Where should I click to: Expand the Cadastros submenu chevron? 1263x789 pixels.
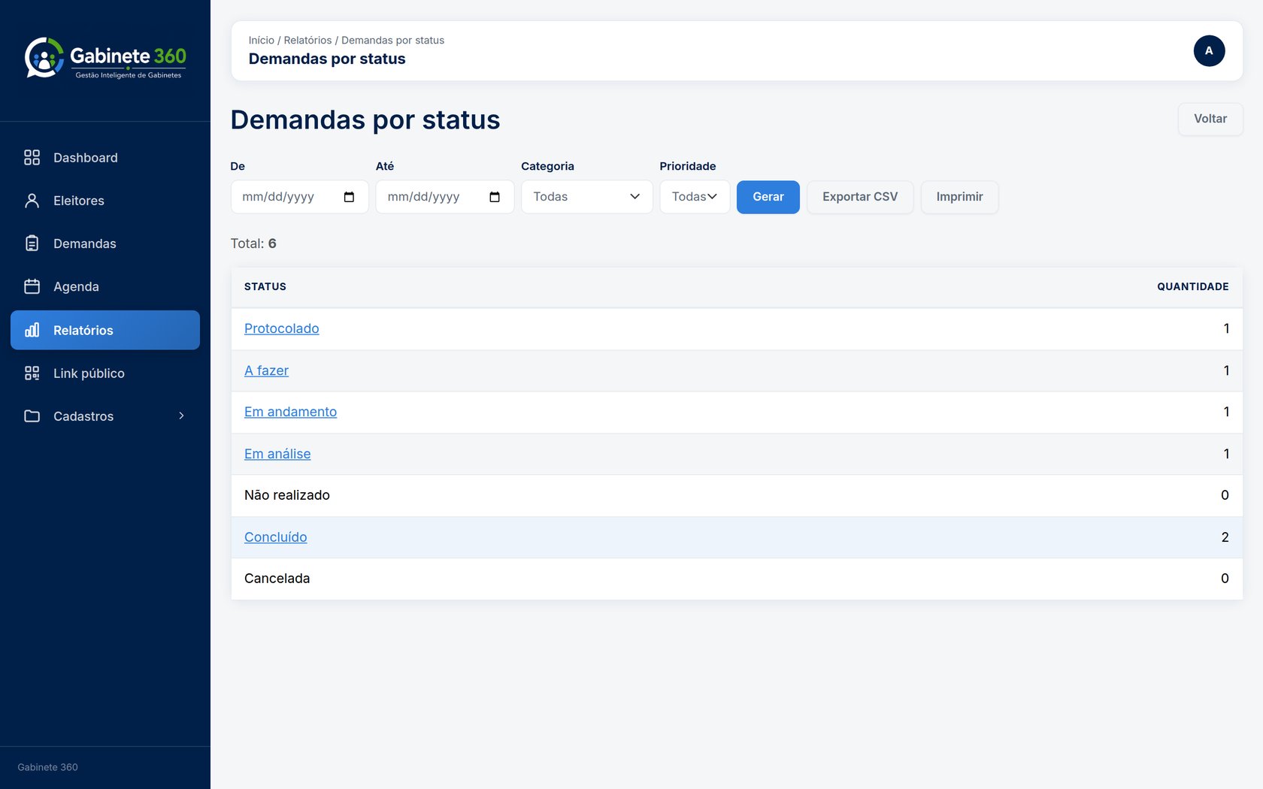181,416
